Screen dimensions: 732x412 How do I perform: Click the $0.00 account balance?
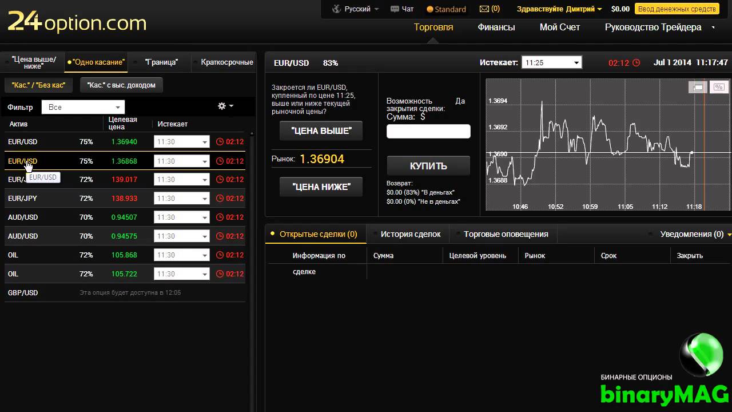(620, 9)
